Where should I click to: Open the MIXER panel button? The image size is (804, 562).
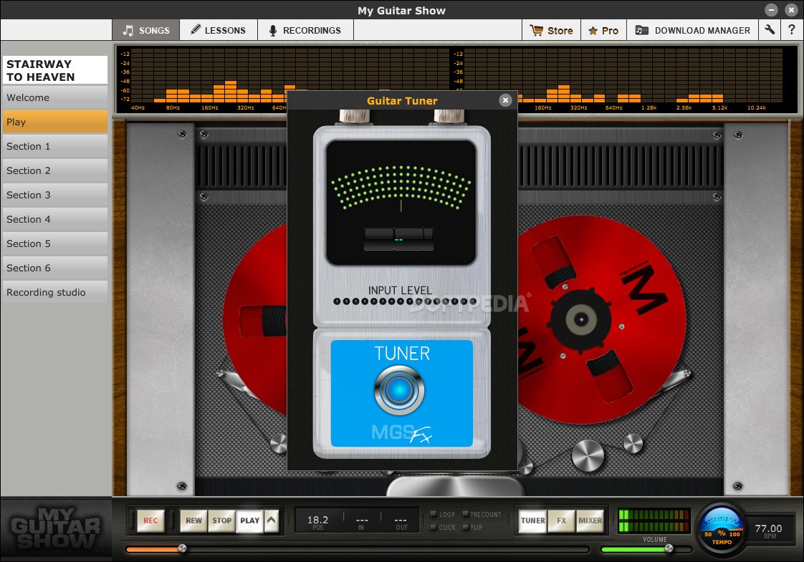point(590,520)
